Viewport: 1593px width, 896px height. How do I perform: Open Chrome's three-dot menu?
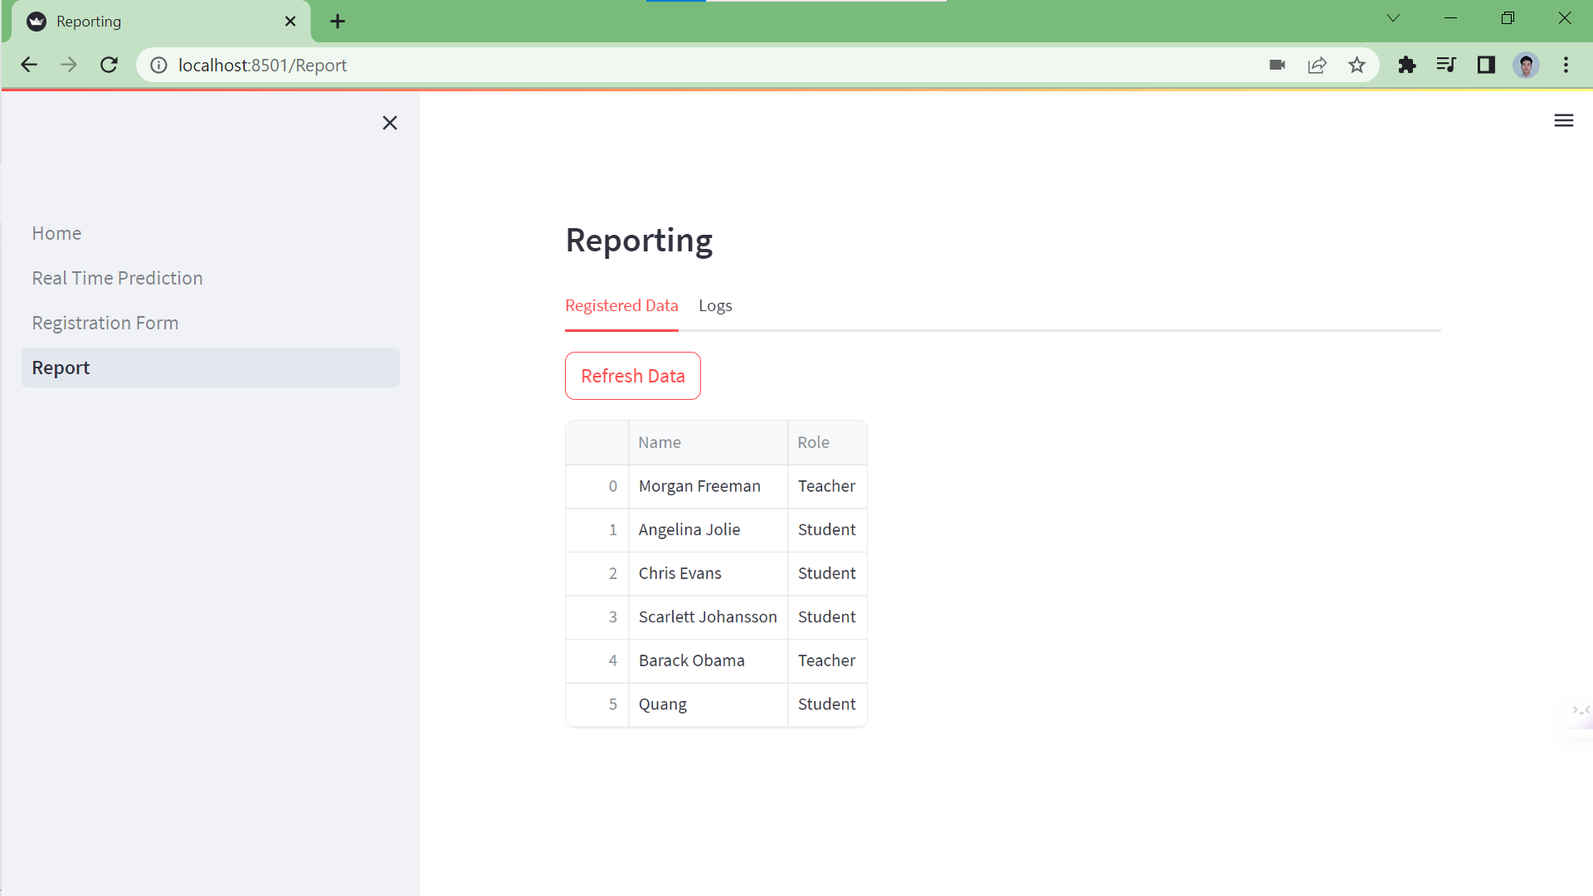(1566, 65)
